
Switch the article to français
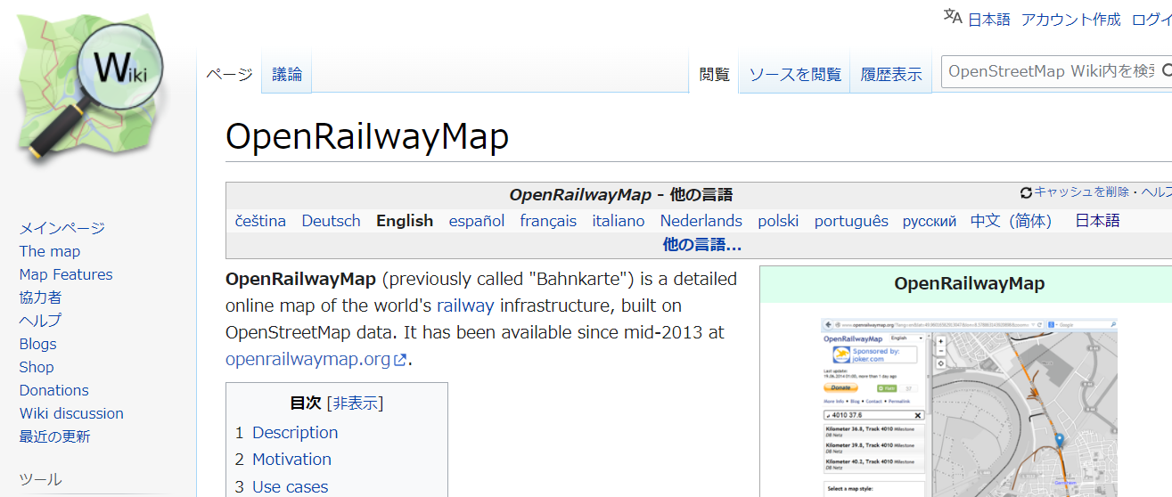tap(548, 221)
